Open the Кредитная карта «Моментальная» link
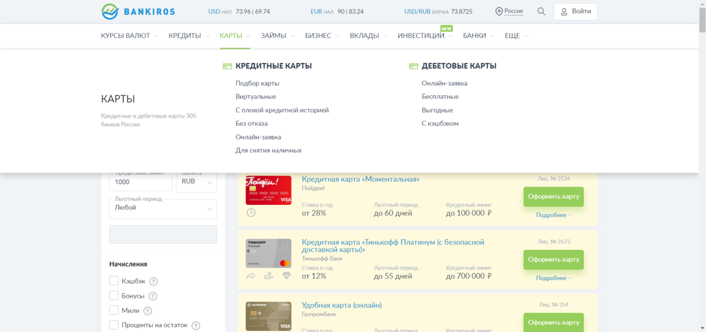The image size is (706, 332). point(361,179)
